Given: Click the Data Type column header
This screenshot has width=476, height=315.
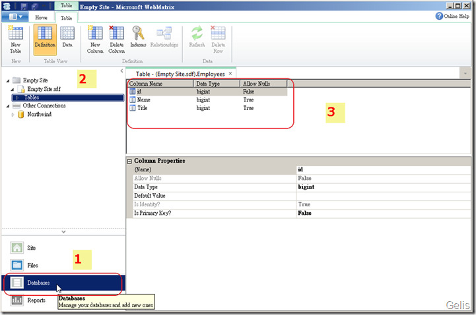Looking at the screenshot, I should pos(217,84).
